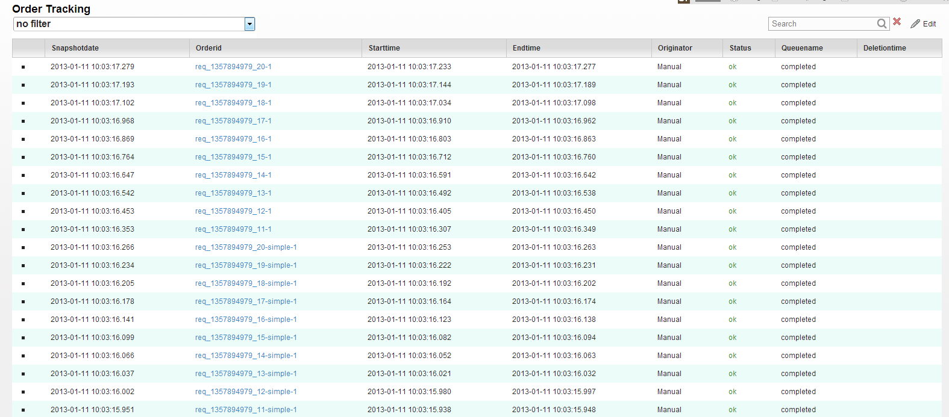Open order req_1357894979_17-1
Screen dimensions: 949x417
click(x=233, y=121)
